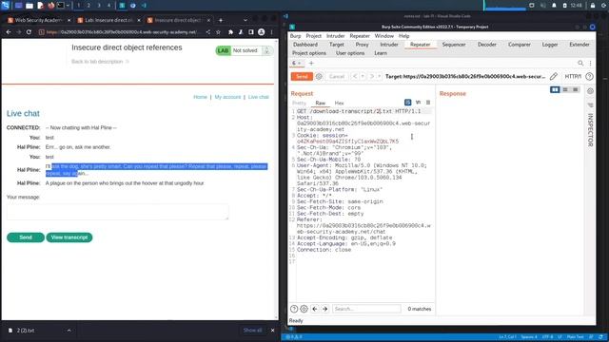Open a new browser tab
This screenshot has height=342, width=609.
[x=221, y=20]
